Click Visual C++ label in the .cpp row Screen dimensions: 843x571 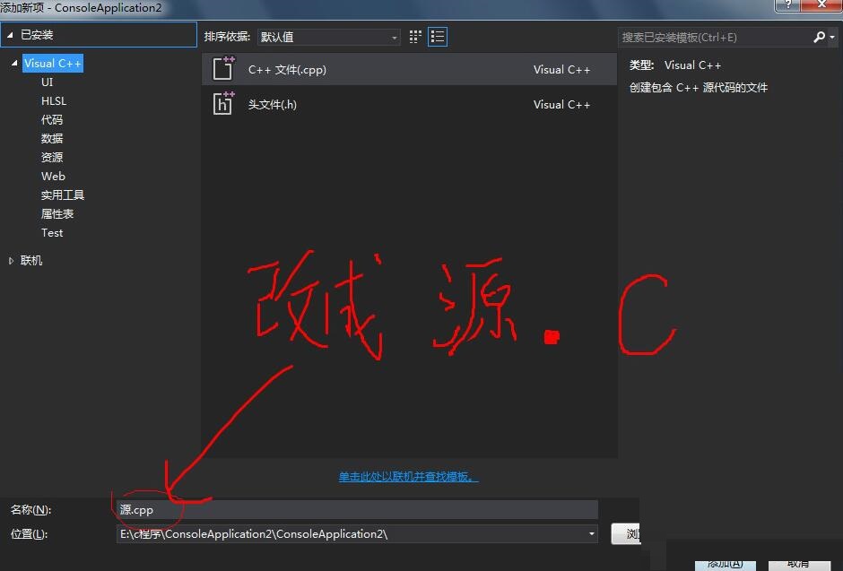[561, 70]
